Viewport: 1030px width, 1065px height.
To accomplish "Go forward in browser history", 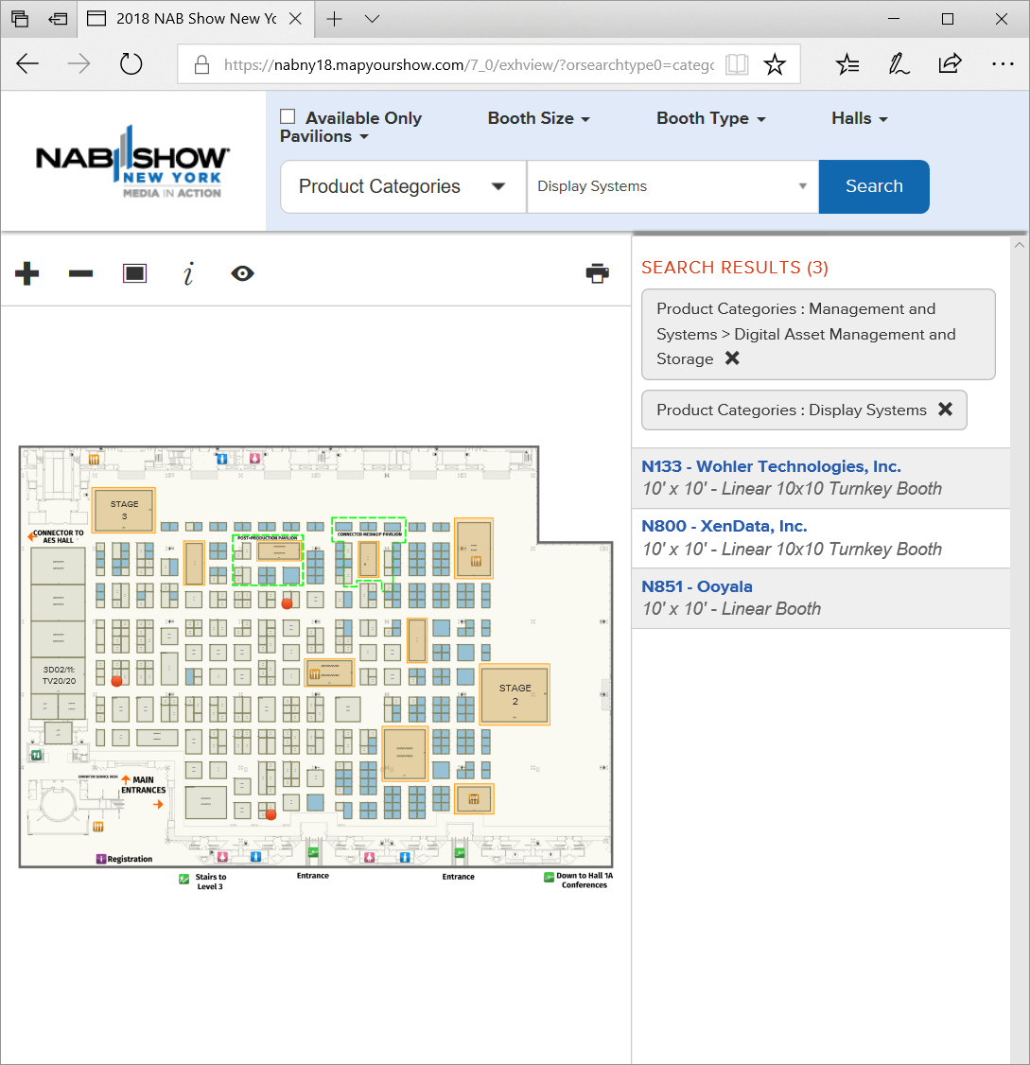I will click(79, 64).
